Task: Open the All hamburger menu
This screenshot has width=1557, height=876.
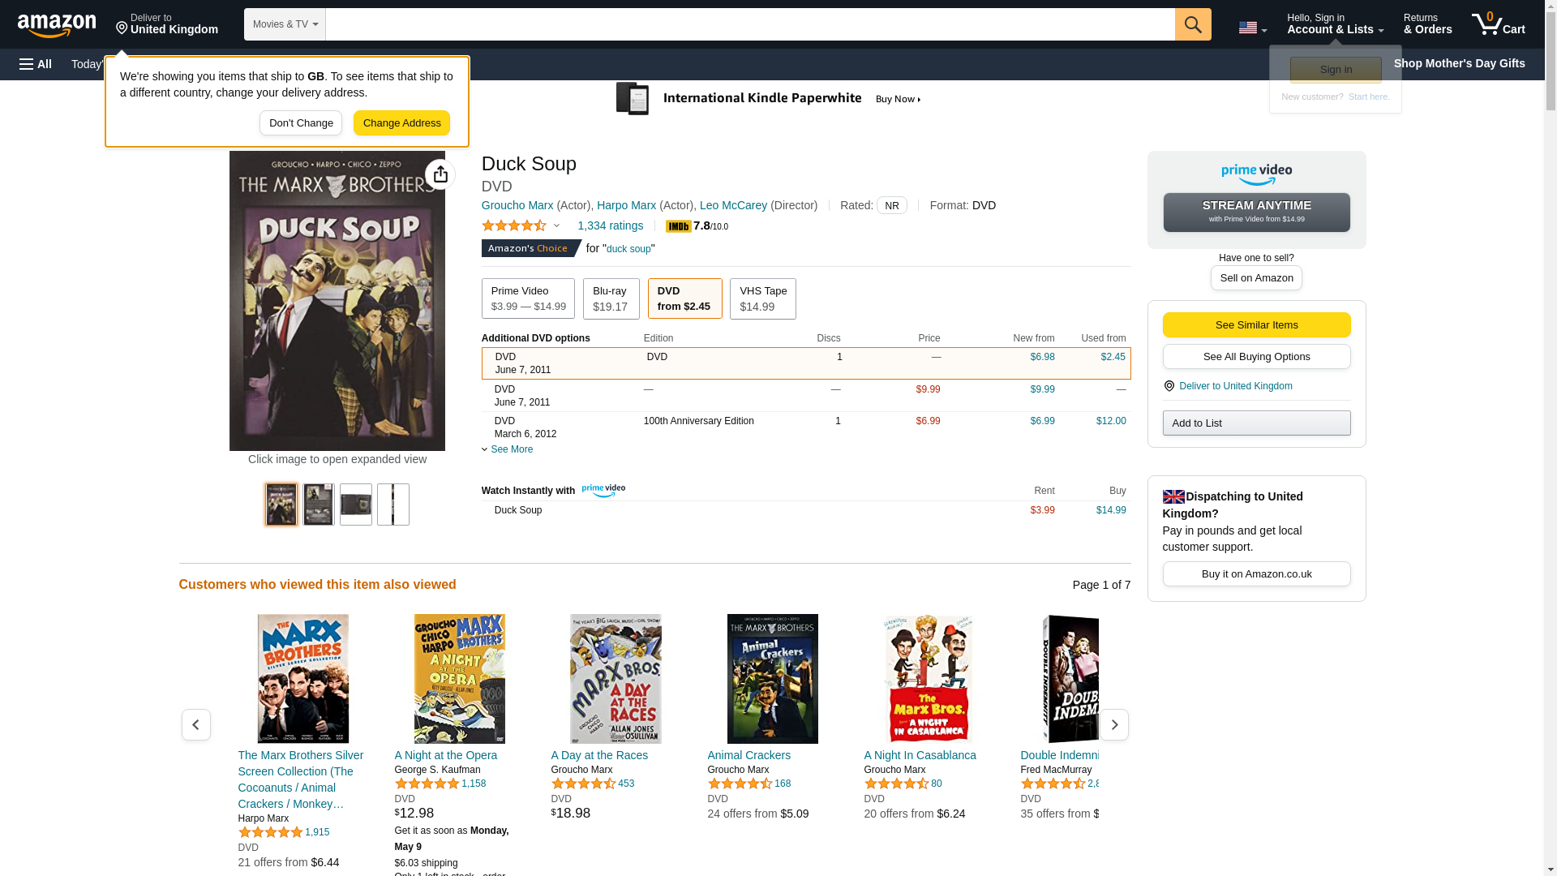Action: [36, 64]
